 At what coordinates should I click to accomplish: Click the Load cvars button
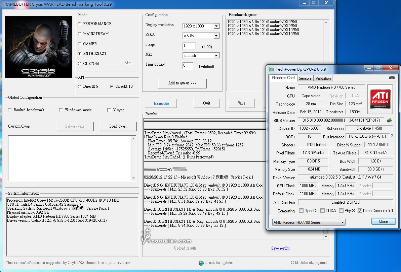click(x=118, y=126)
